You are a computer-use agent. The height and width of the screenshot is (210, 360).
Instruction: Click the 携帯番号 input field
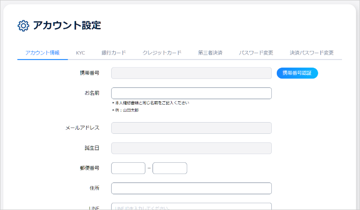[191, 73]
